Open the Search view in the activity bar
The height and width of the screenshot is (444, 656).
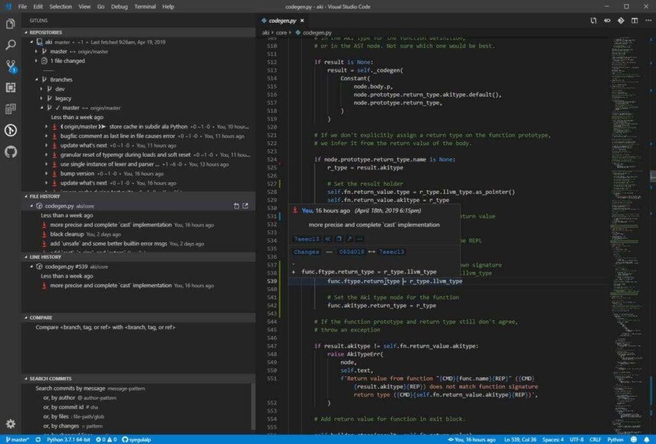[10, 45]
